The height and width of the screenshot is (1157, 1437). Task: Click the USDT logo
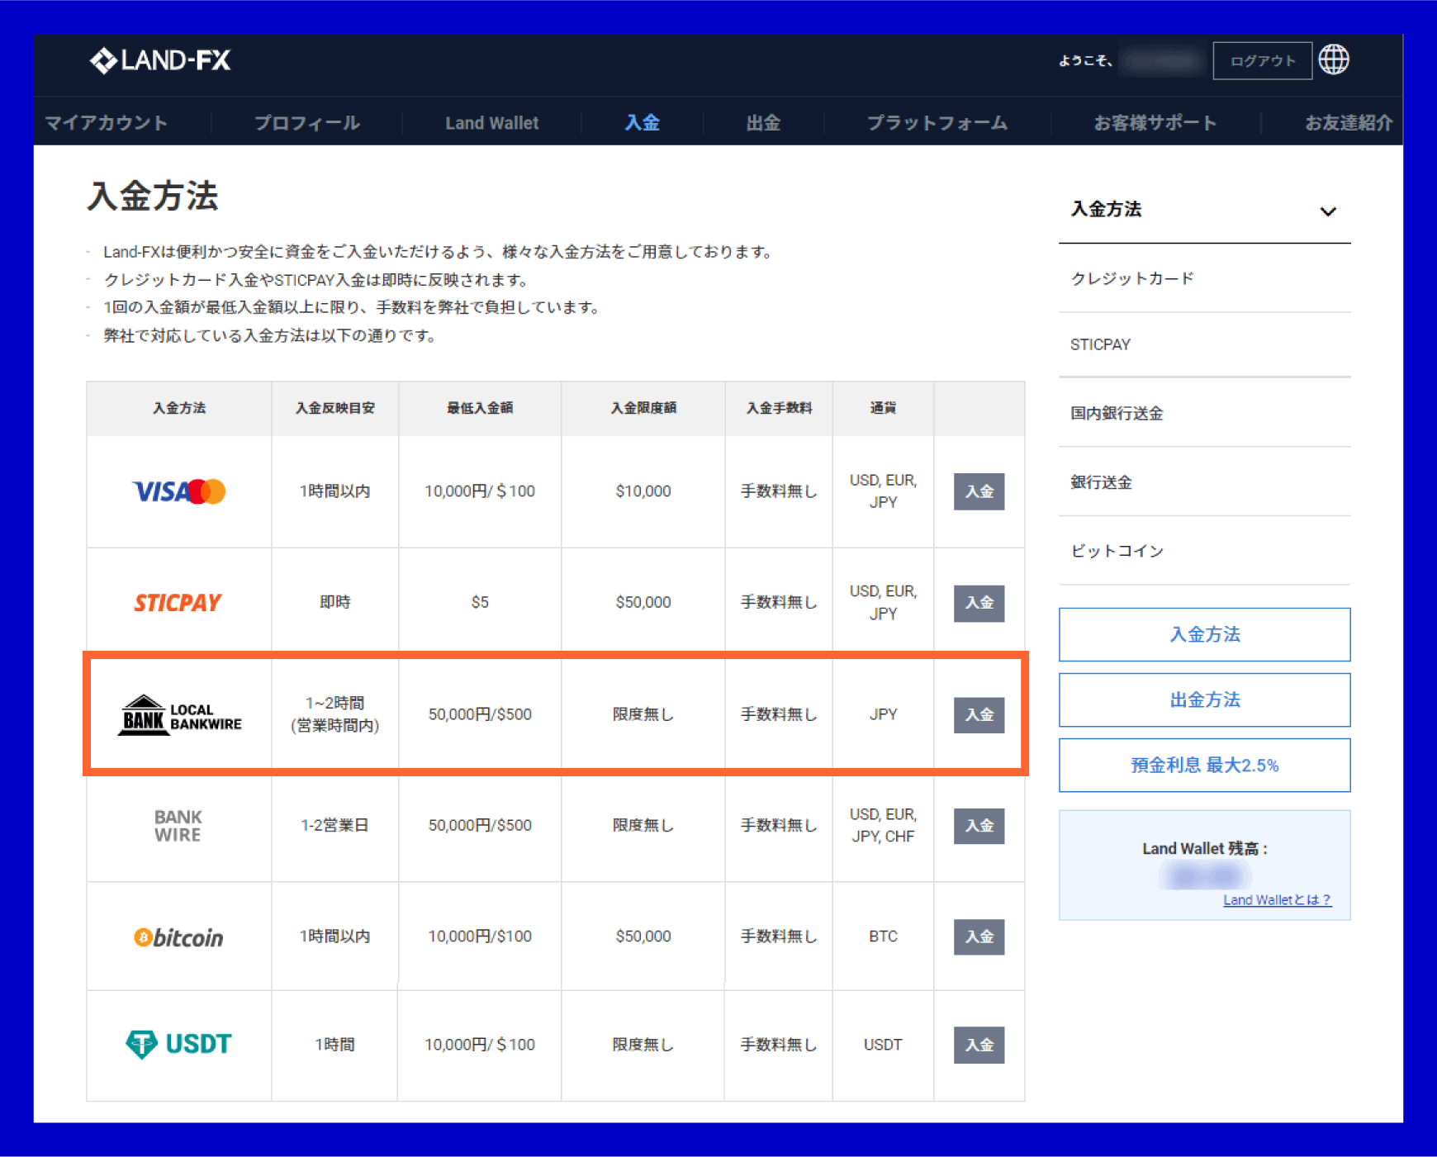pos(178,1045)
